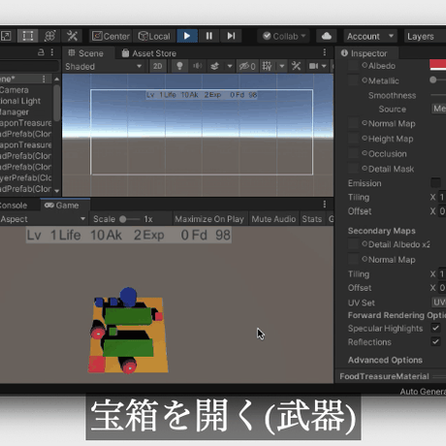Screen dimensions: 446x446
Task: Adjust the Game view Scale slider
Action: [x=129, y=219]
